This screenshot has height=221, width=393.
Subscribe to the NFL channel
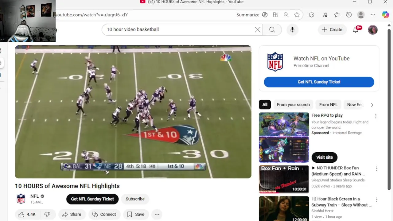tap(135, 199)
